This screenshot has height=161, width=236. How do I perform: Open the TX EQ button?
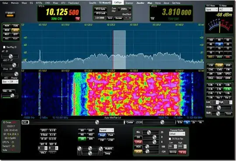point(182,152)
